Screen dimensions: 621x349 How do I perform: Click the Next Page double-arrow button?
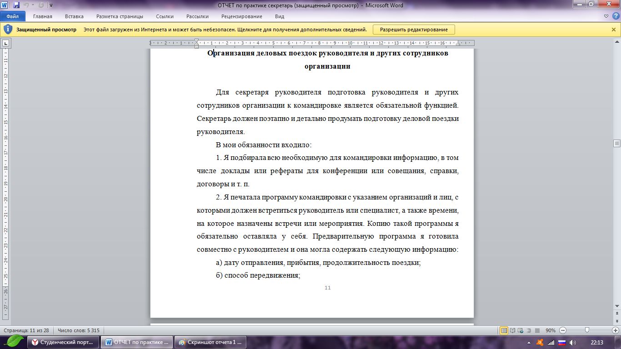[x=617, y=321]
